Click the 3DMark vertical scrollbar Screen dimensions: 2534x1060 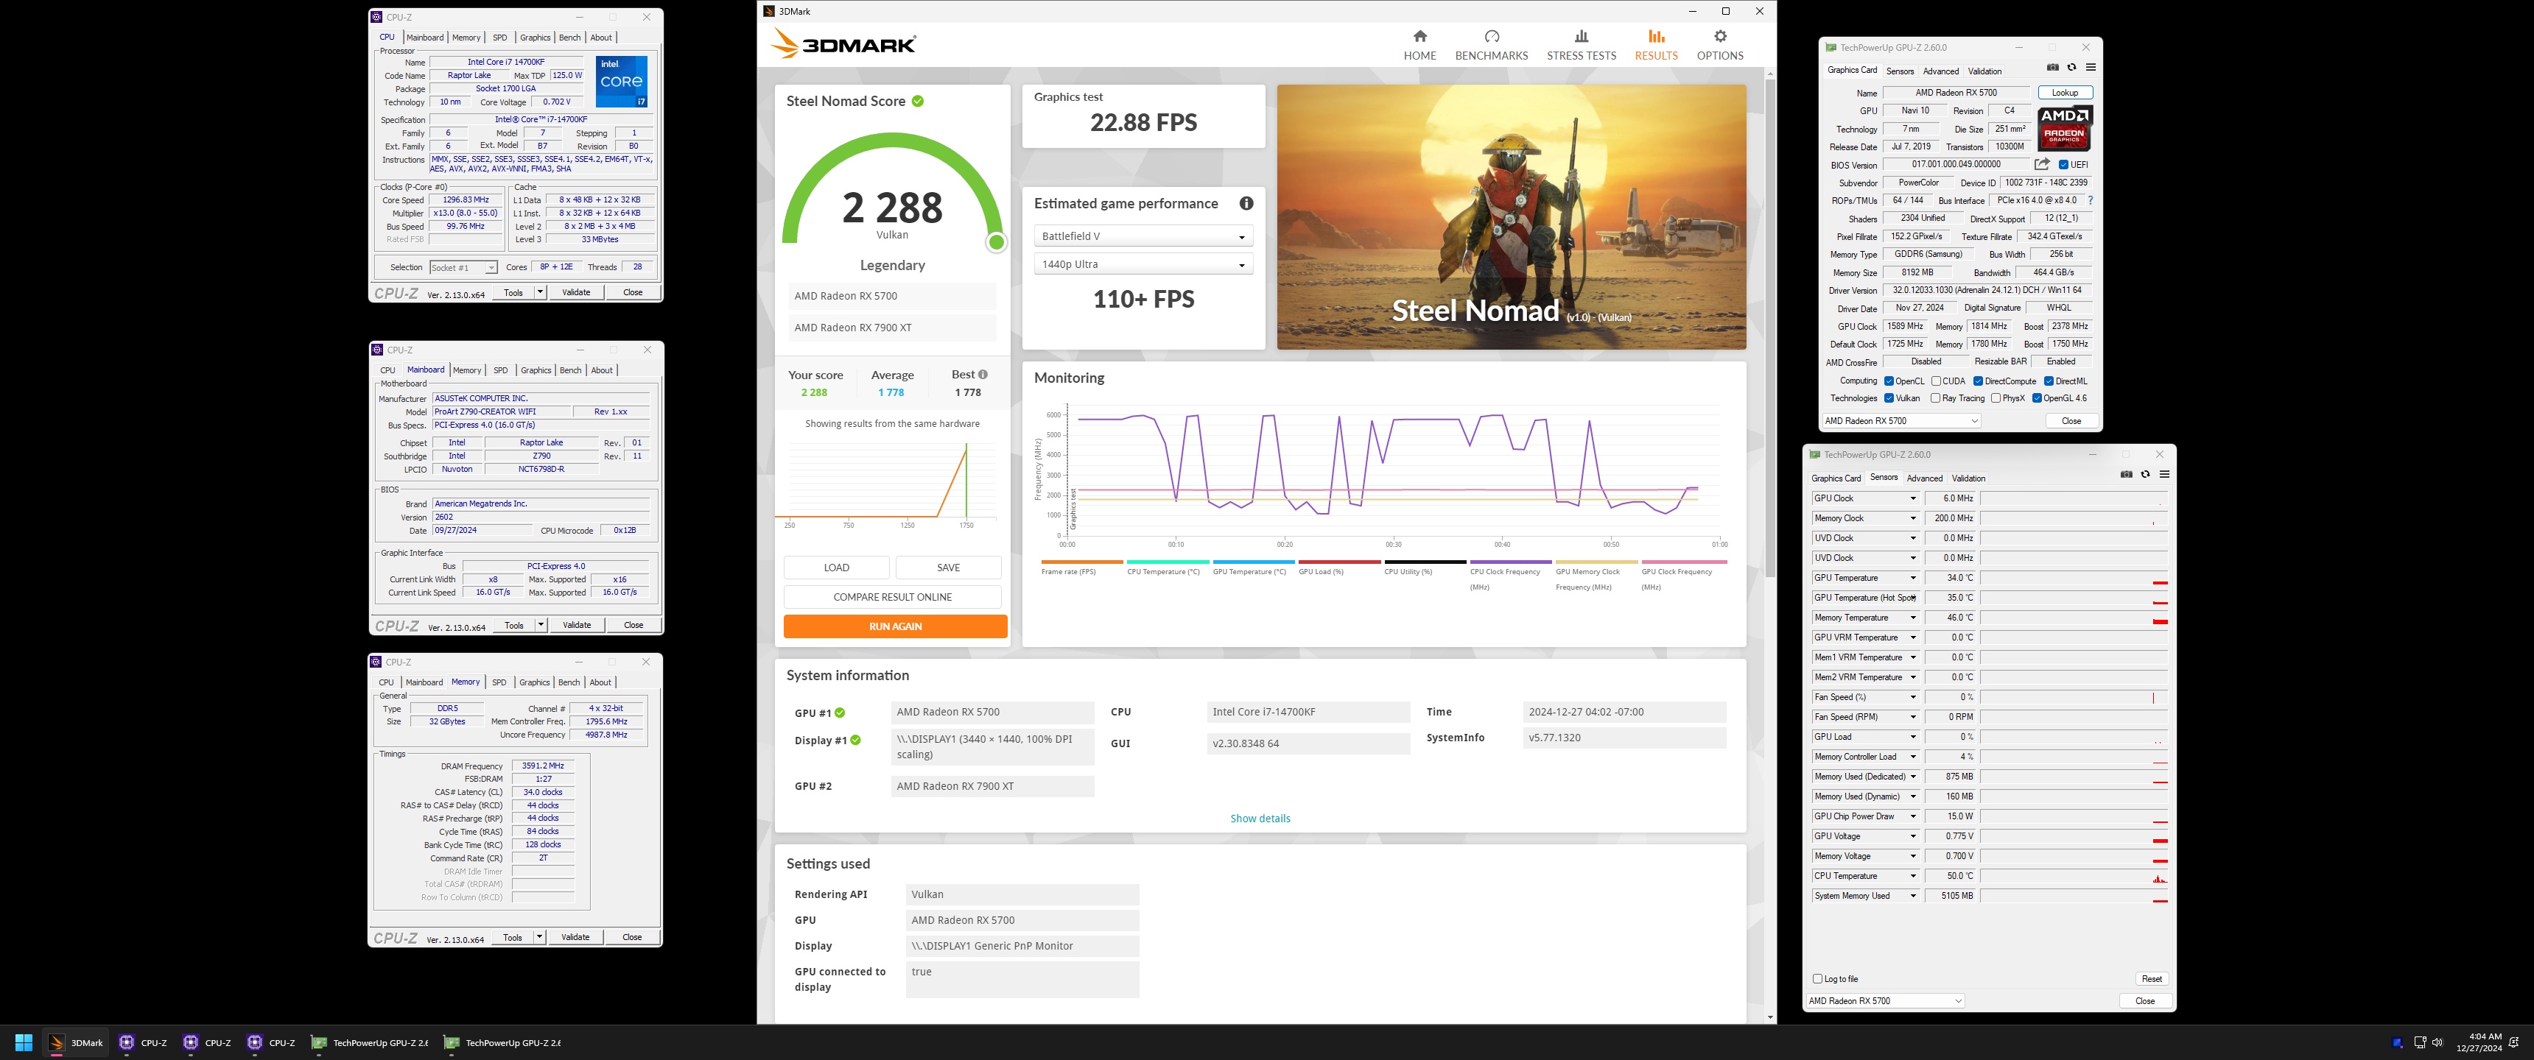click(x=1769, y=329)
